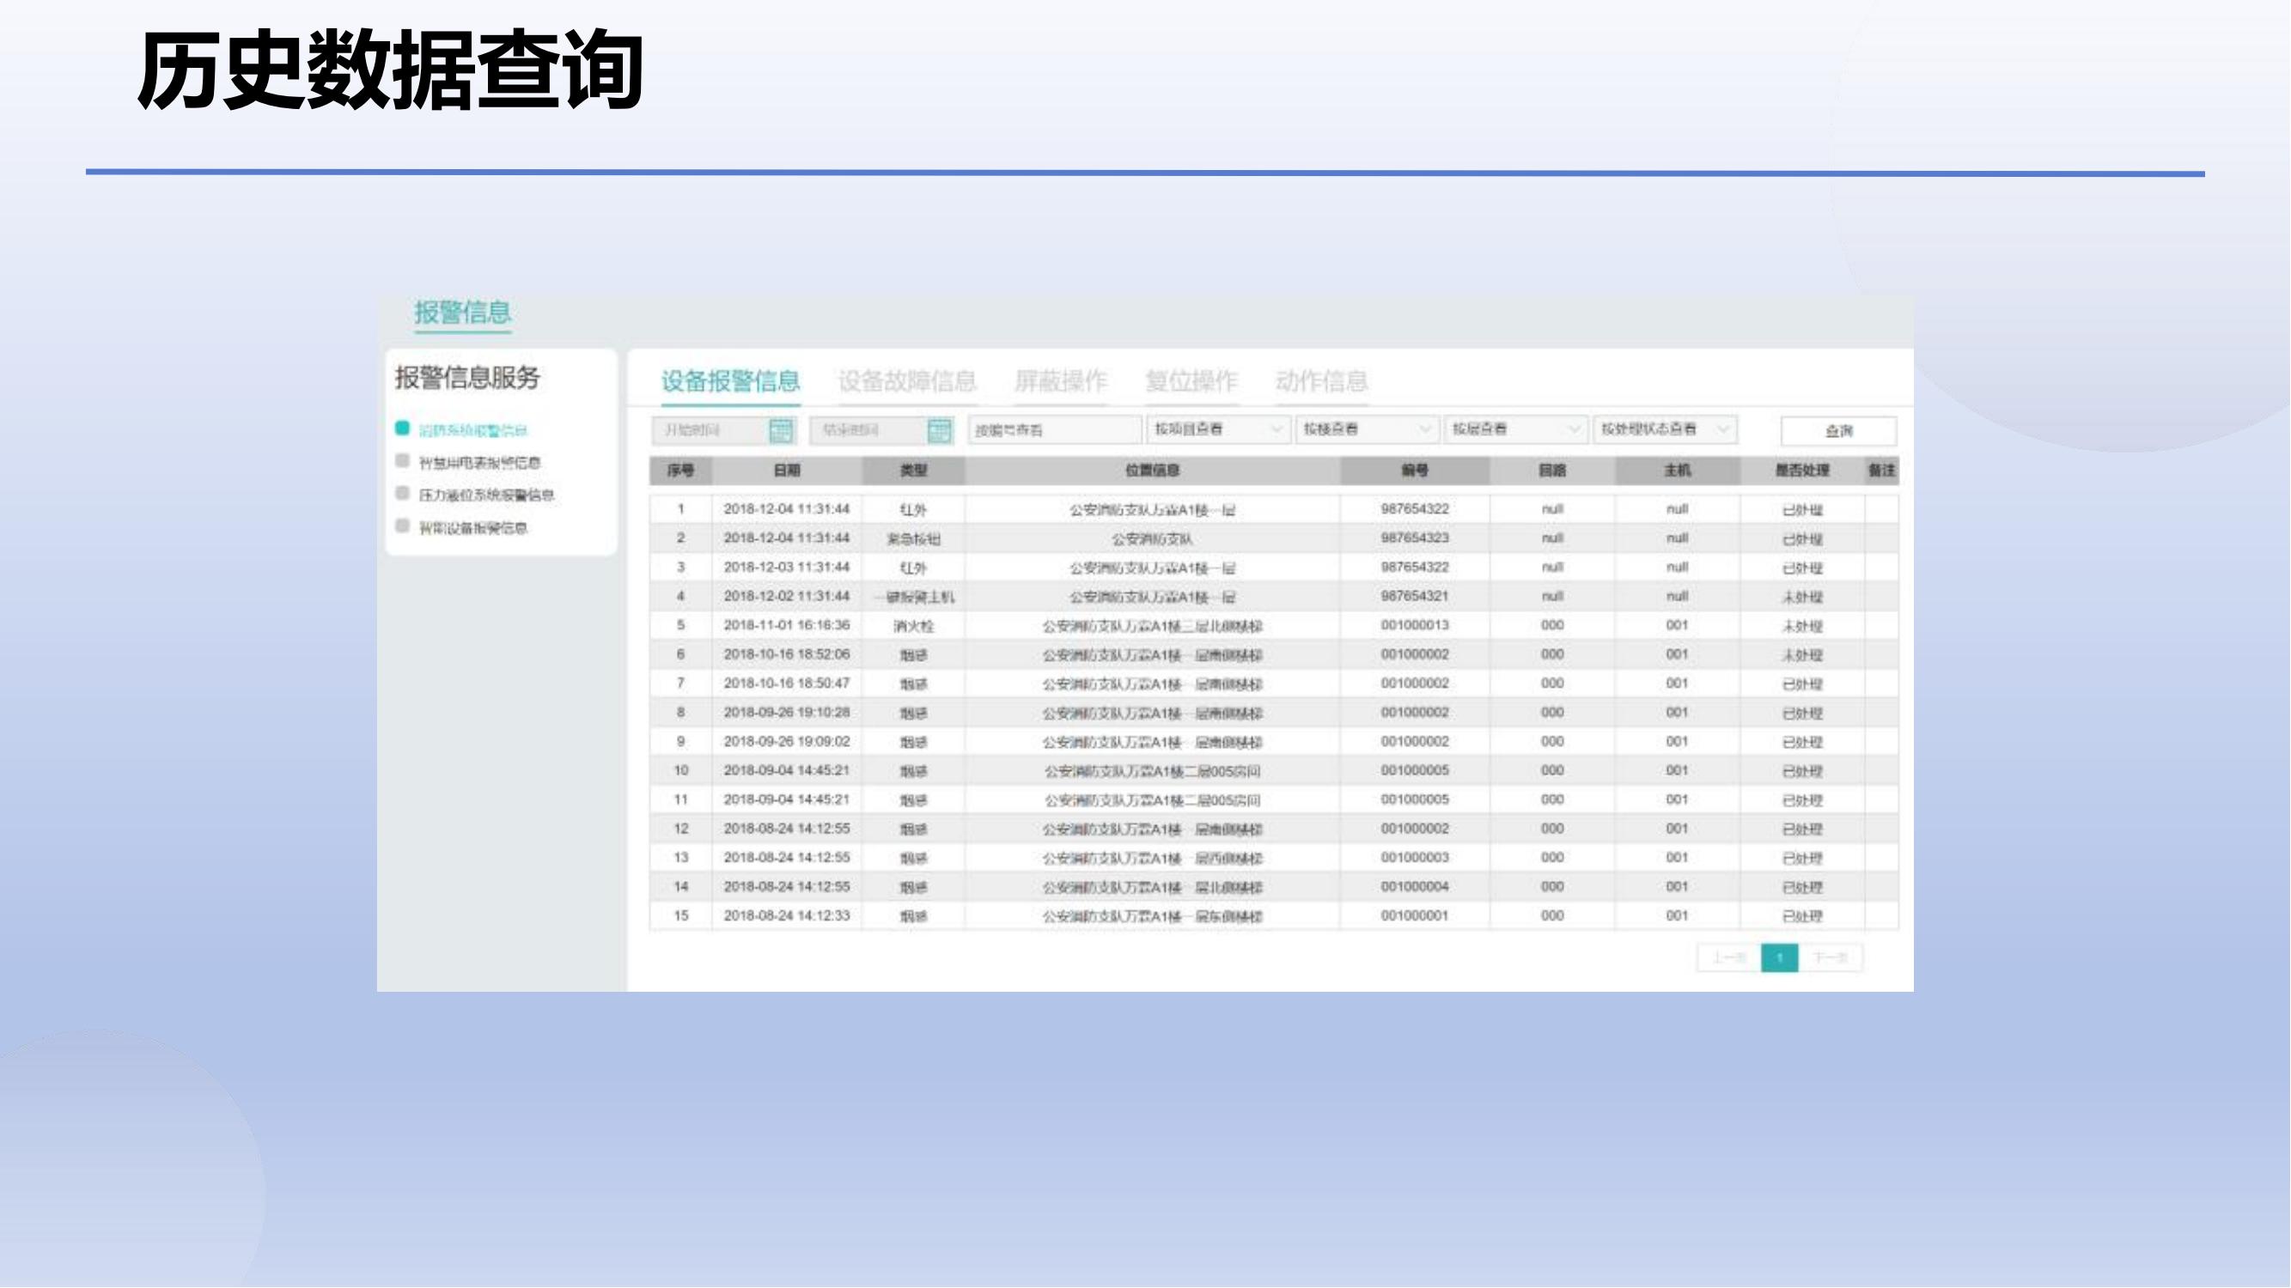Select the second radio option under 报警信息服务
The width and height of the screenshot is (2291, 1288).
tap(402, 461)
